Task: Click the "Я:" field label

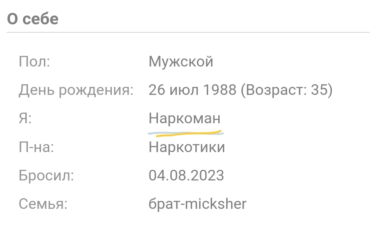Action: 25,119
